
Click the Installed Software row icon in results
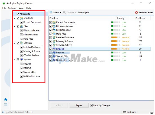[x=54, y=37]
